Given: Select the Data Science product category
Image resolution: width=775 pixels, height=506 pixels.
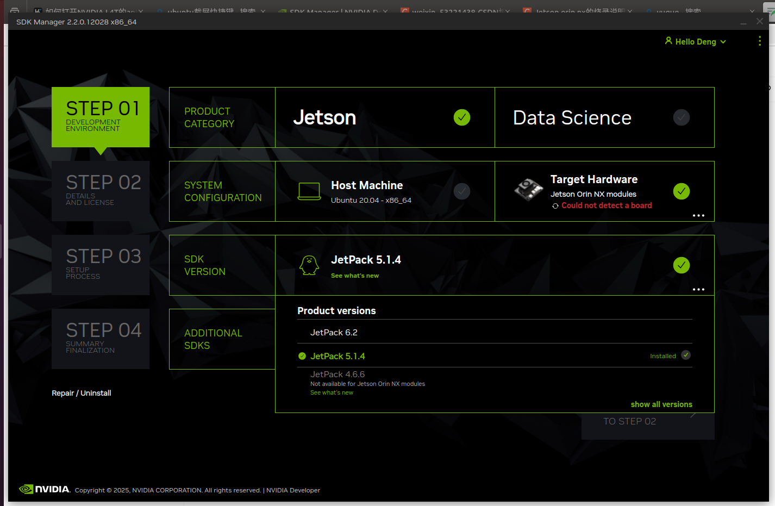Looking at the screenshot, I should coord(604,117).
